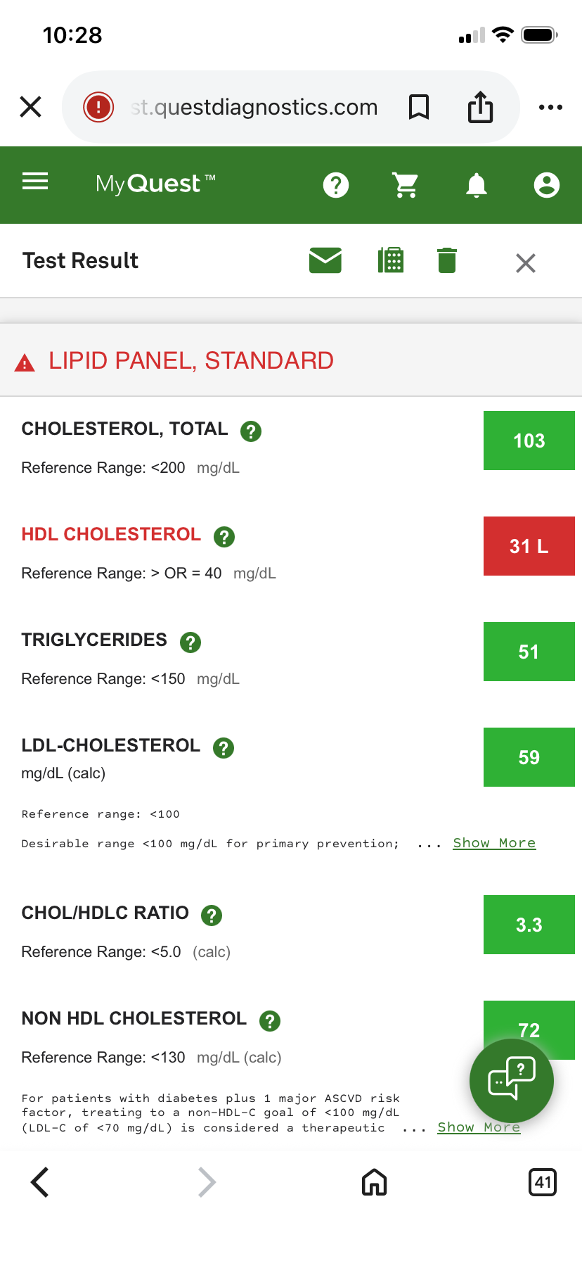This screenshot has width=582, height=1261.
Task: Tap the red 31 L HDL result box
Action: (529, 546)
